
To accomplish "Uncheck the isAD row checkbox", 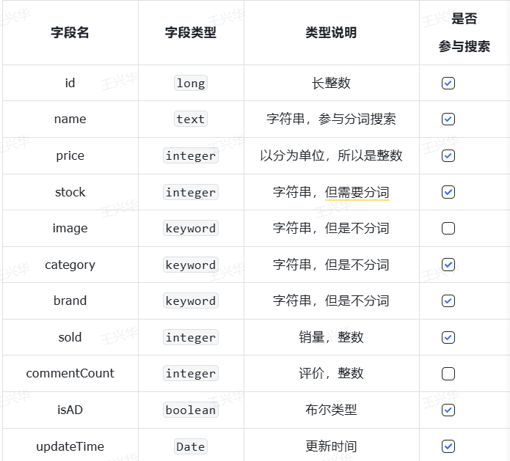I will 448,410.
